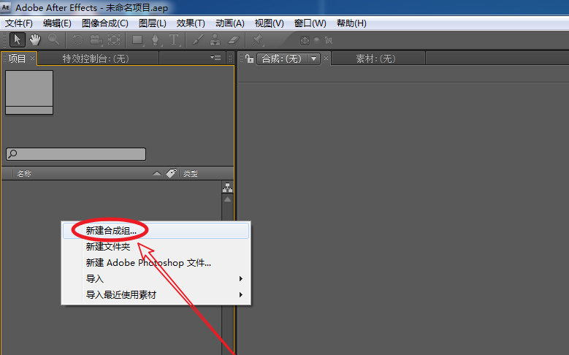Click the label tag column icon
Viewport: 569px width, 355px height.
[171, 173]
